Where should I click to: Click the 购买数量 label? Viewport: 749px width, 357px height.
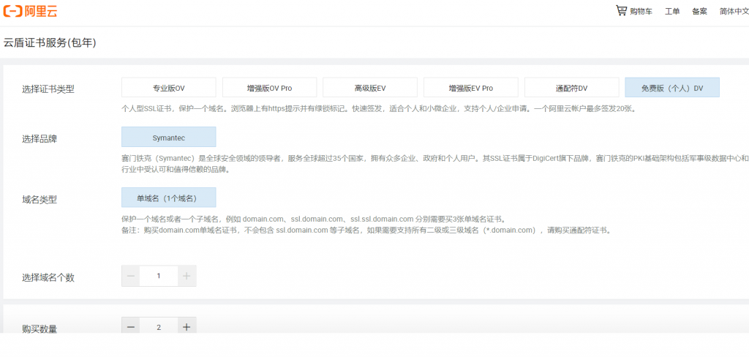point(39,328)
